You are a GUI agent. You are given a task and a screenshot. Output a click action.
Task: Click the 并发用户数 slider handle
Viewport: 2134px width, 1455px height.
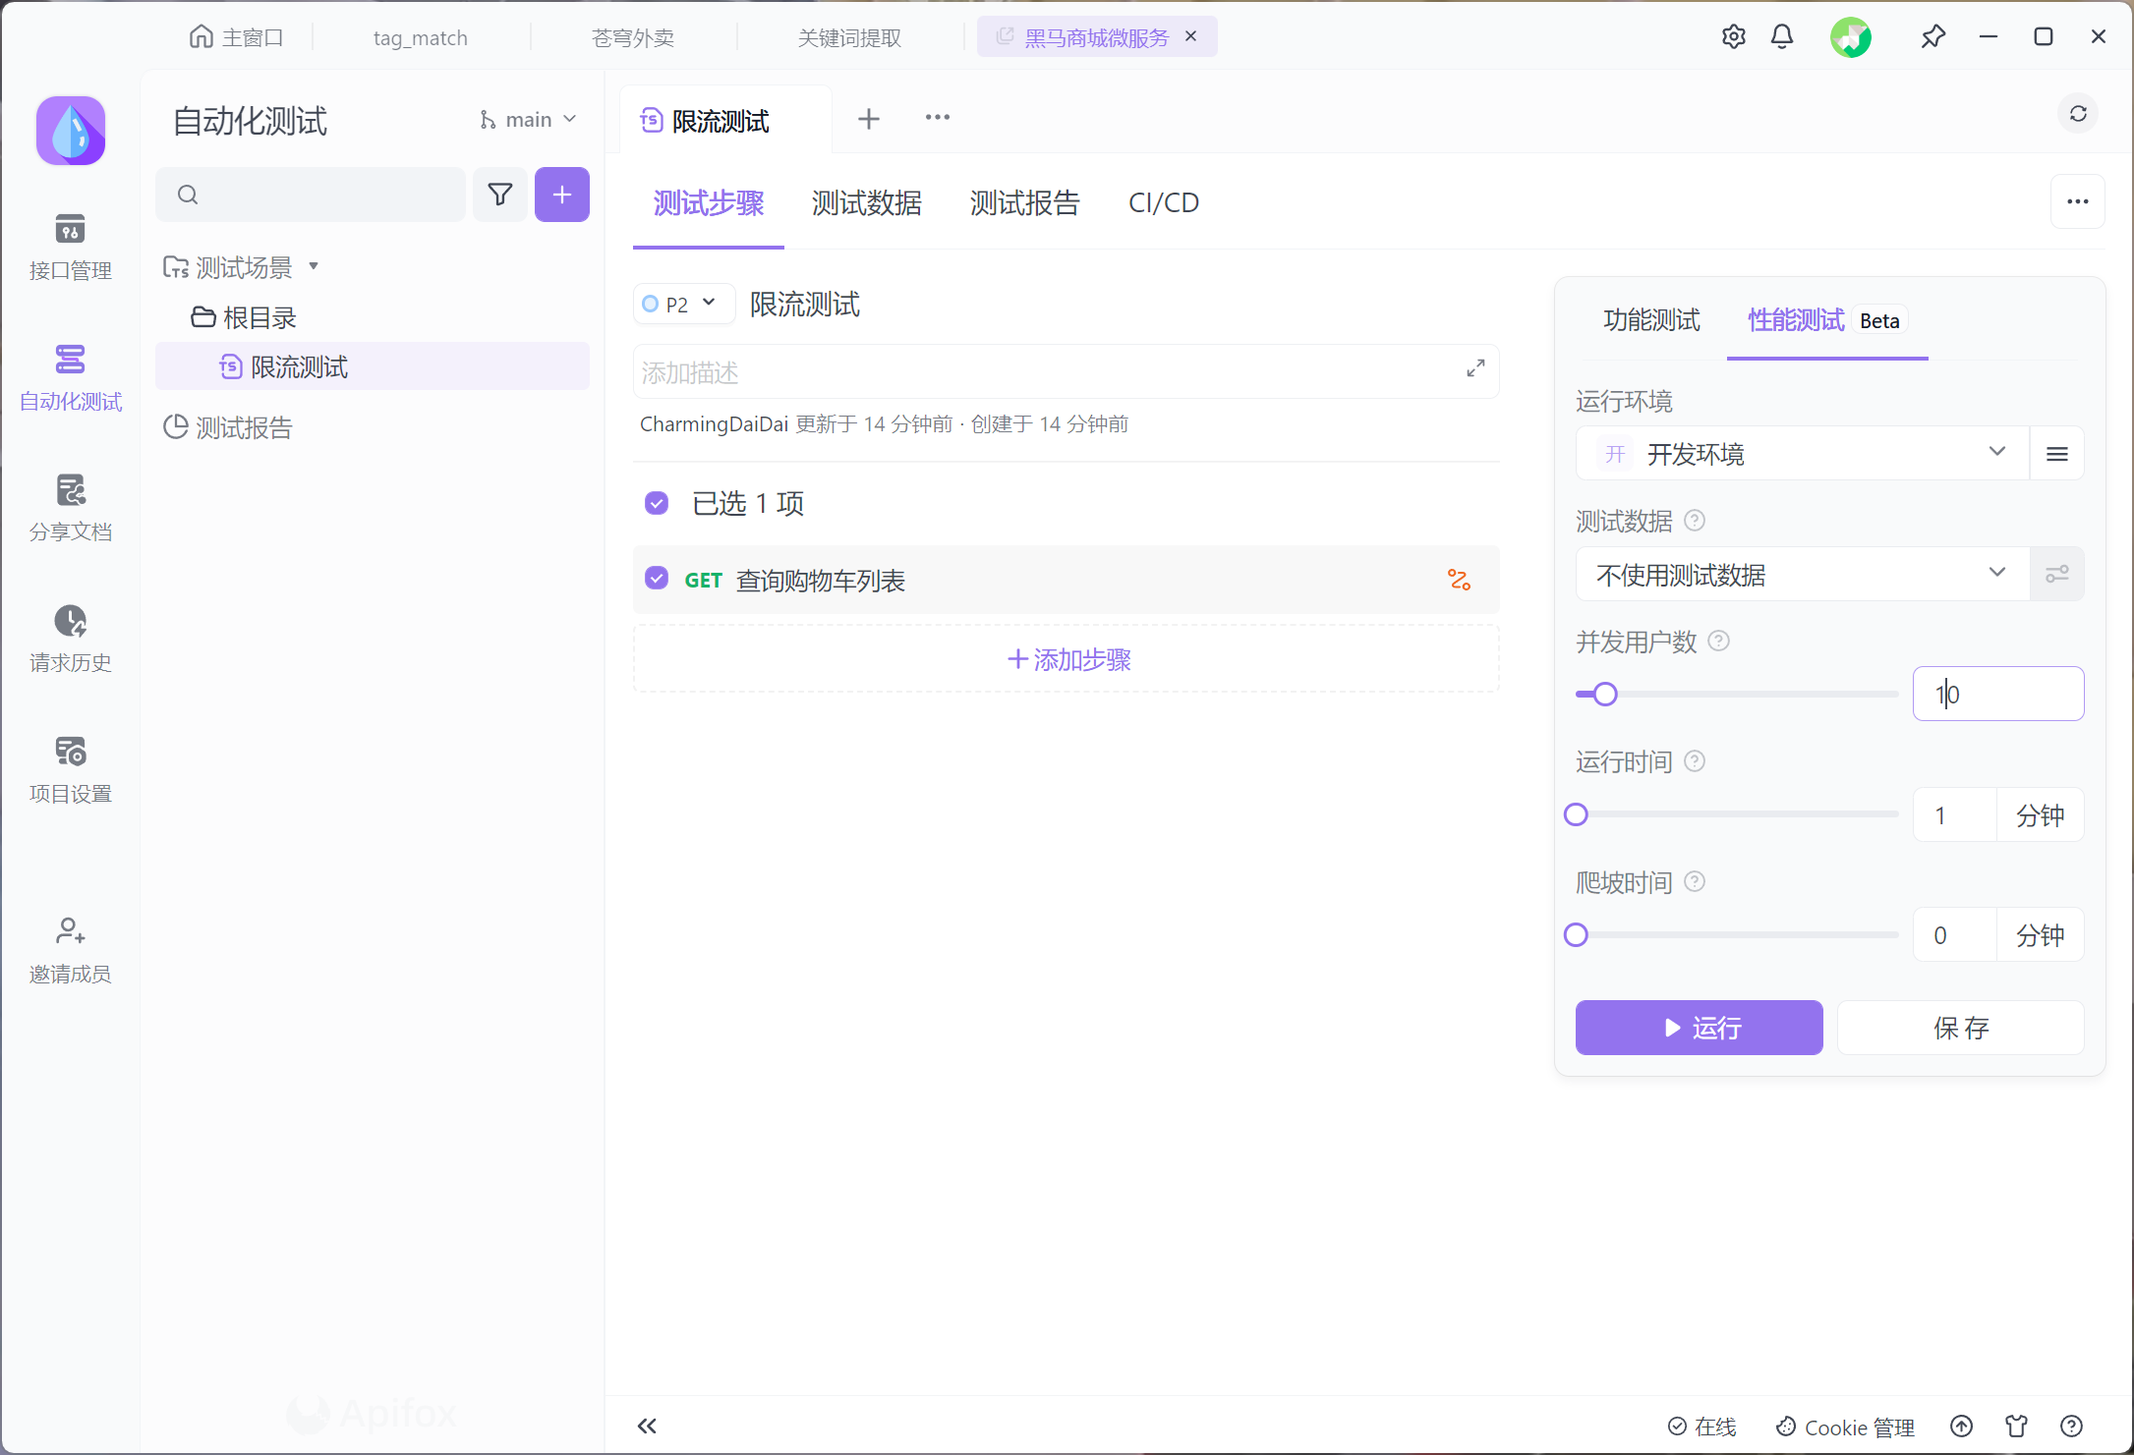(1604, 695)
